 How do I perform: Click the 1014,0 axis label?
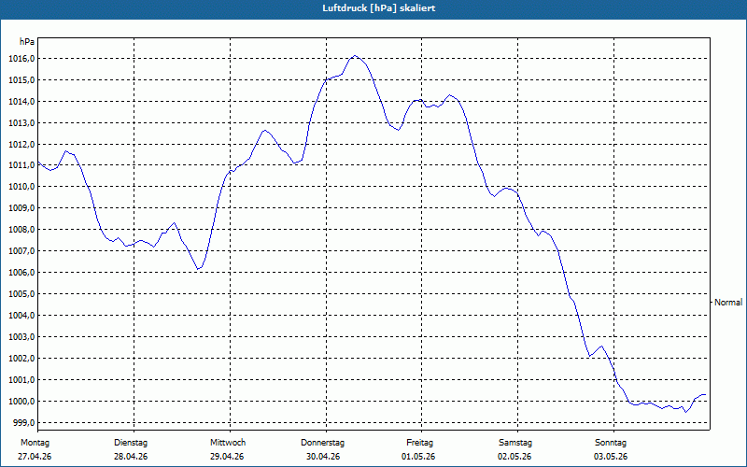[x=21, y=102]
